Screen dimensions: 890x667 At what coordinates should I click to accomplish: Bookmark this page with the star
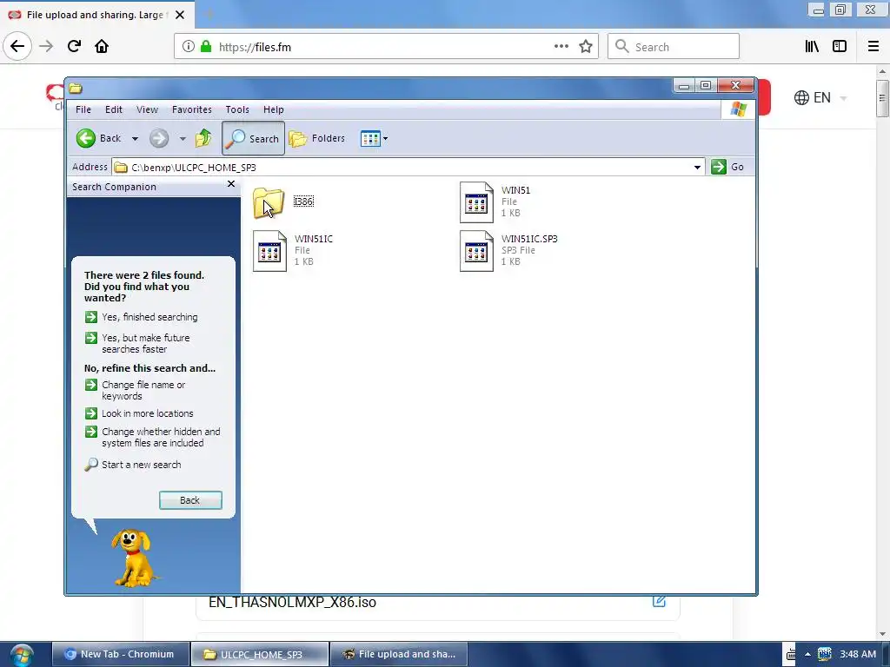click(586, 47)
